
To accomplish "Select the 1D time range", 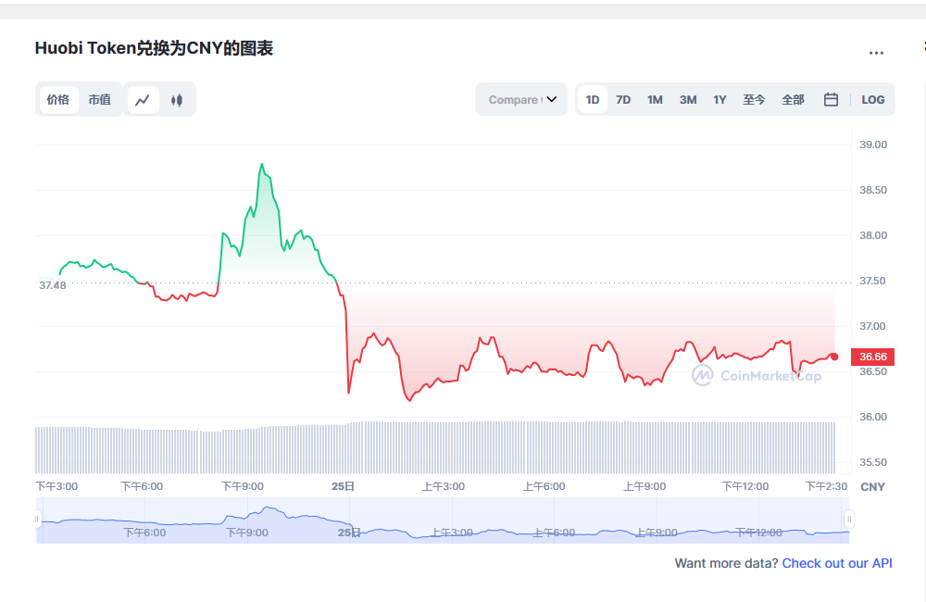I will click(593, 100).
